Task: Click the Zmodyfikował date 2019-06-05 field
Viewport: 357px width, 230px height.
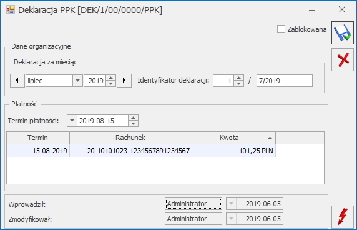Action: 260,219
